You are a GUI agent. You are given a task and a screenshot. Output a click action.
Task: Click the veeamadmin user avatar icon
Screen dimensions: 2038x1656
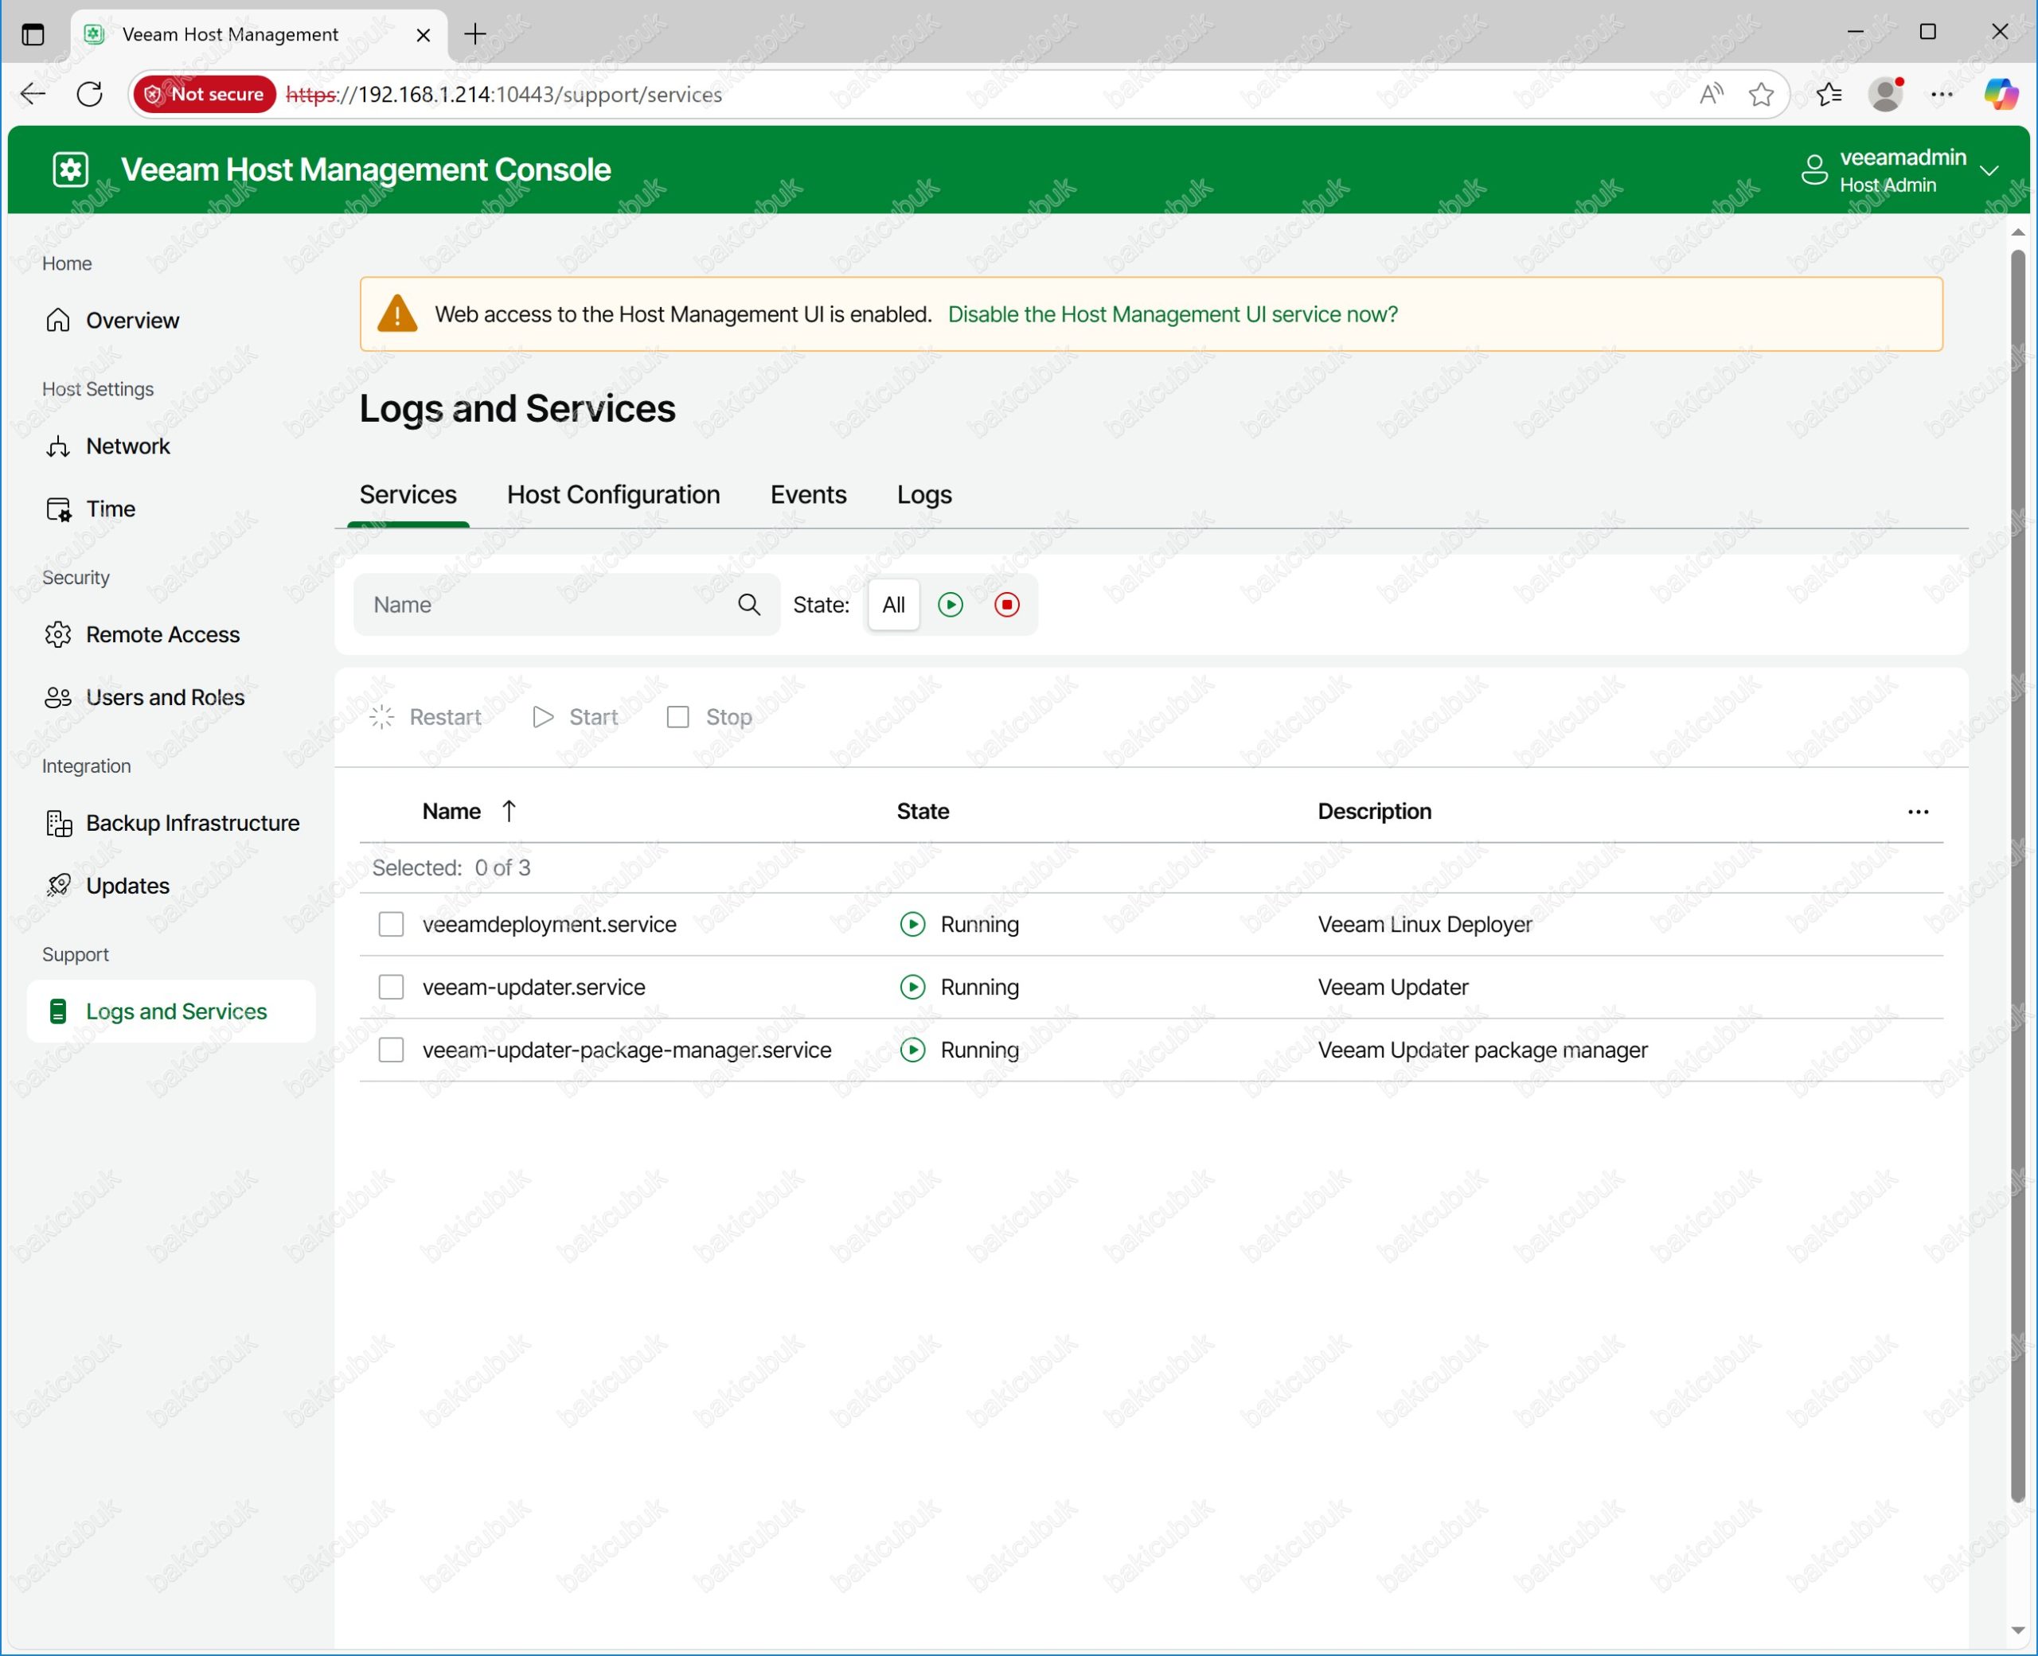1814,171
